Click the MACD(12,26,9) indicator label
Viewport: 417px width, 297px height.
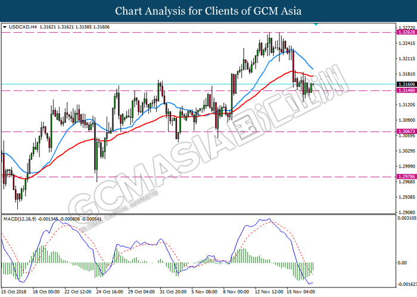[20, 219]
